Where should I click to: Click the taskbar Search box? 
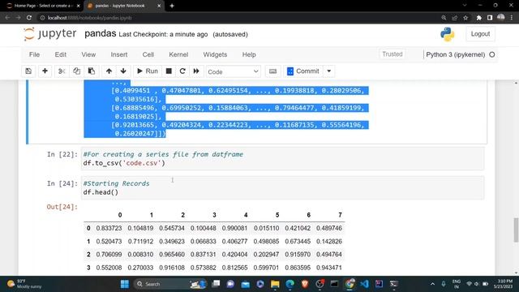[x=171, y=284]
